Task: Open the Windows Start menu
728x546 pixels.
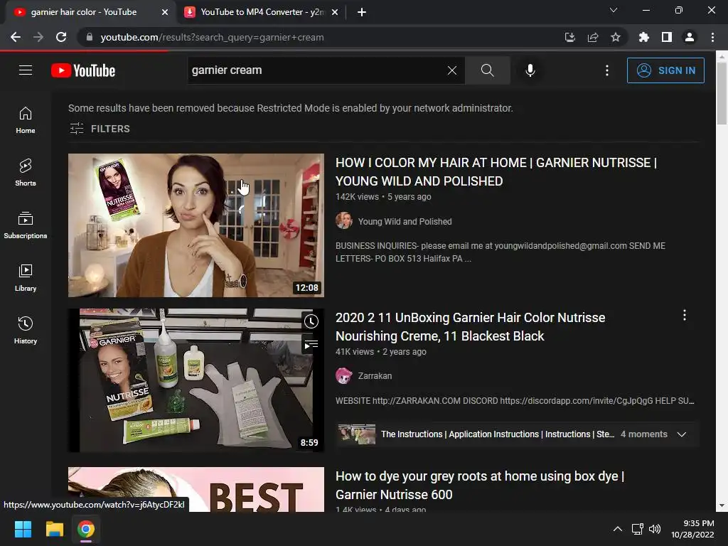Action: coord(23,529)
